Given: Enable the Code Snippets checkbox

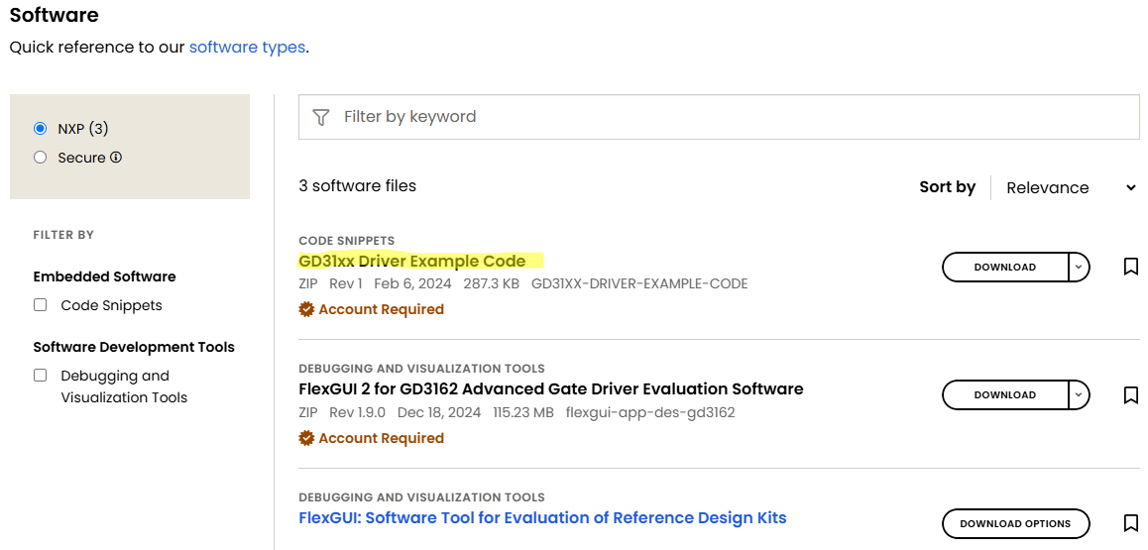Looking at the screenshot, I should [41, 305].
